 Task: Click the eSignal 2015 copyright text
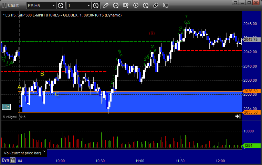[14, 117]
